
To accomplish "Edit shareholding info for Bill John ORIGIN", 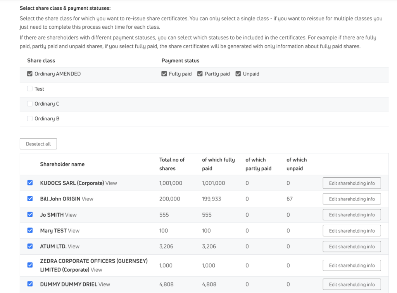I will tap(352, 199).
